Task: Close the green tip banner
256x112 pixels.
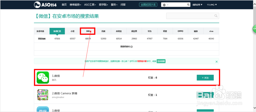Action: tap(217, 61)
